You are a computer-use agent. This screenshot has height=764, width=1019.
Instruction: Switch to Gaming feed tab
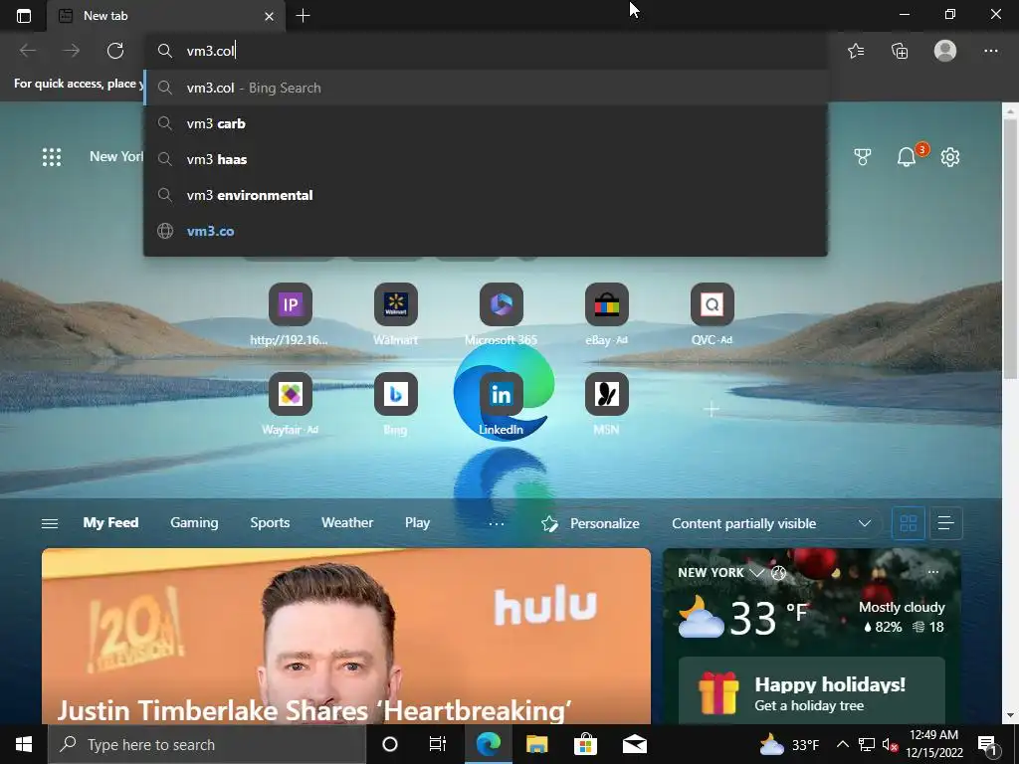pyautogui.click(x=194, y=523)
